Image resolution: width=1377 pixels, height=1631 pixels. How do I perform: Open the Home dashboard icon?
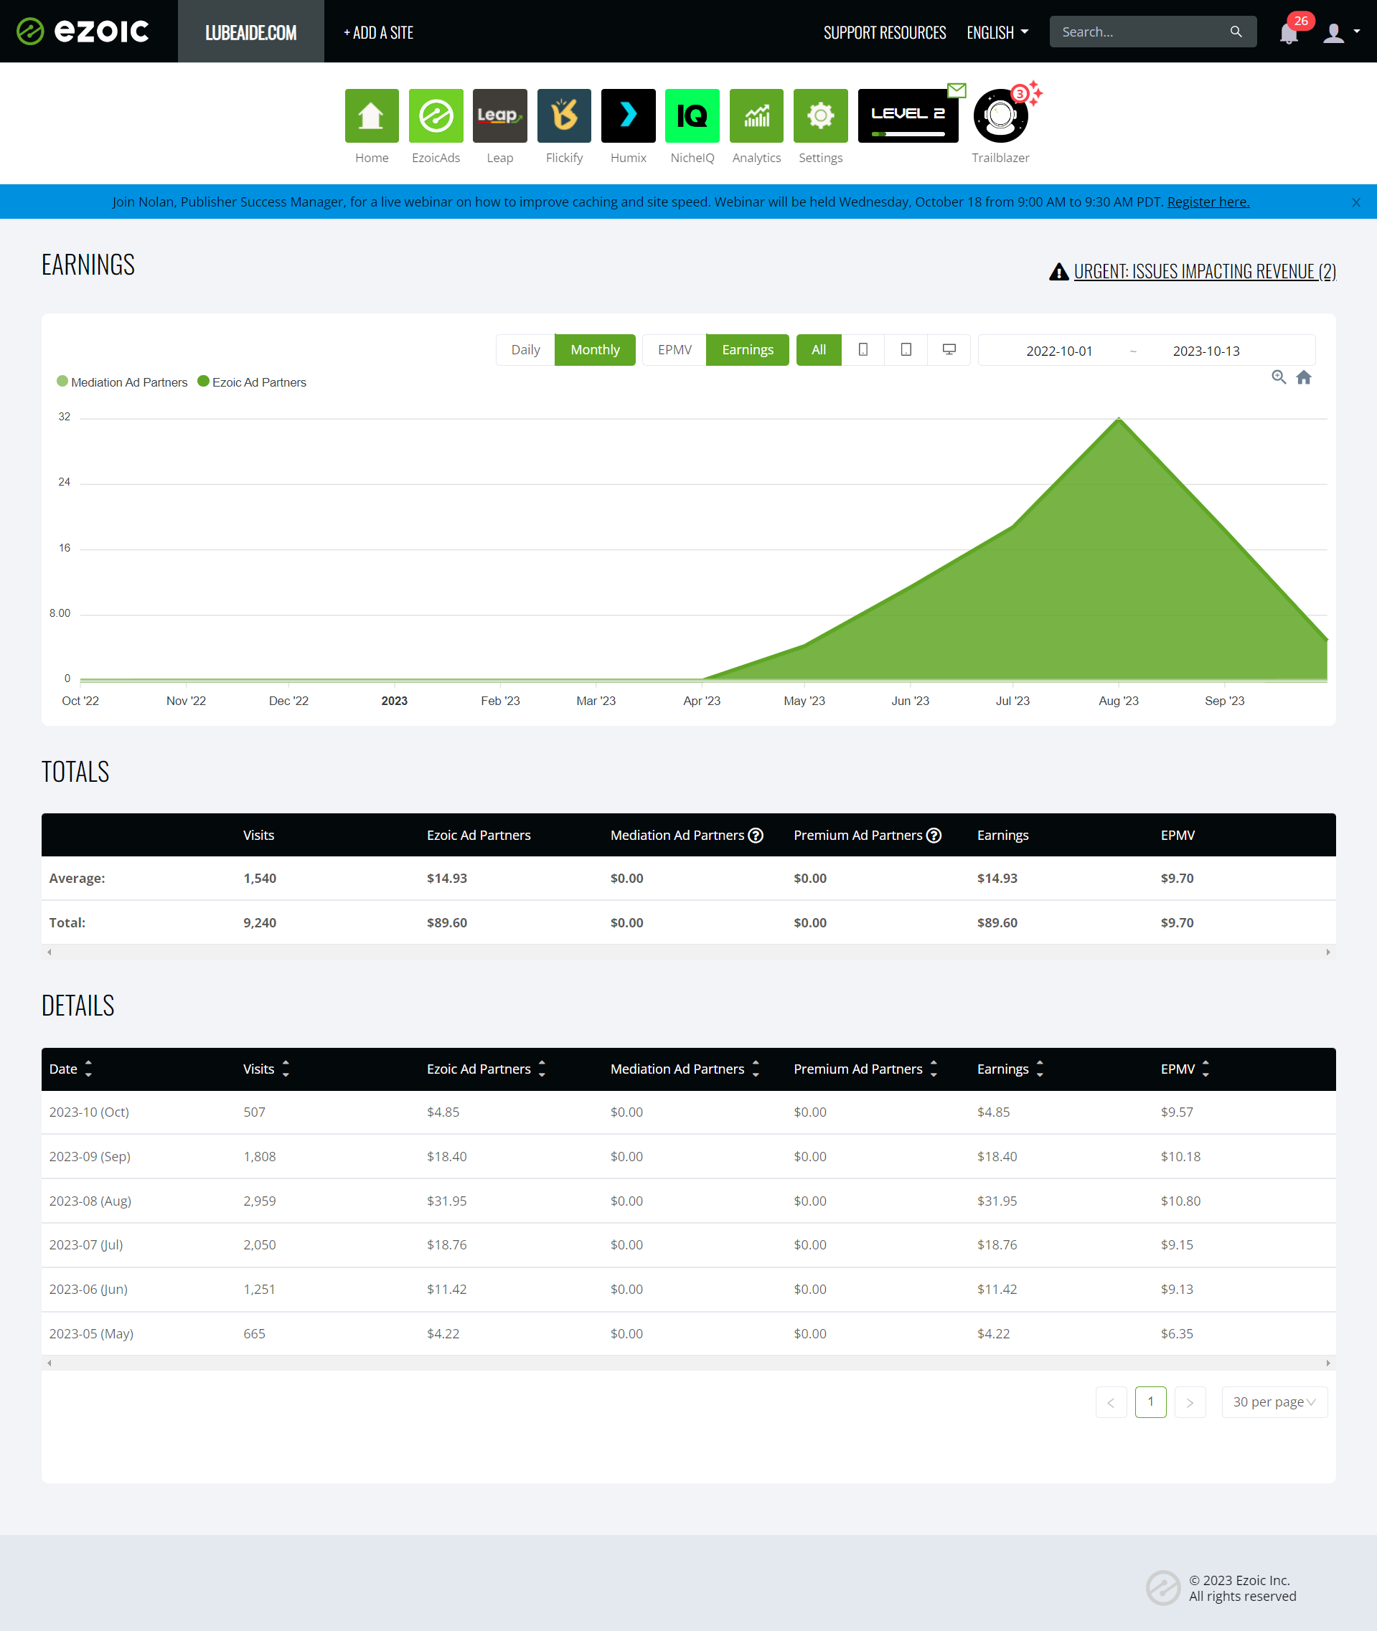(372, 115)
